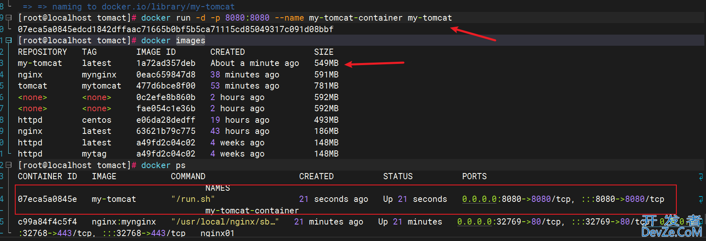Click the --name option in docker run
706x241 pixels.
pos(289,18)
